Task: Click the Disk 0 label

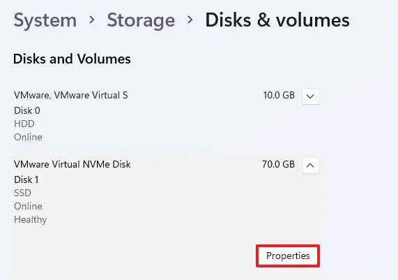Action: 27,110
